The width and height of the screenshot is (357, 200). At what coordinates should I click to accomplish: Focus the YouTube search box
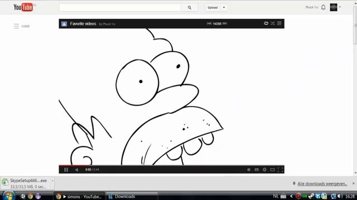[120, 7]
